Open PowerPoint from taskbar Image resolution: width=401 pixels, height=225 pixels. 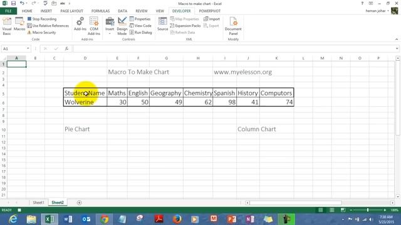(x=232, y=219)
